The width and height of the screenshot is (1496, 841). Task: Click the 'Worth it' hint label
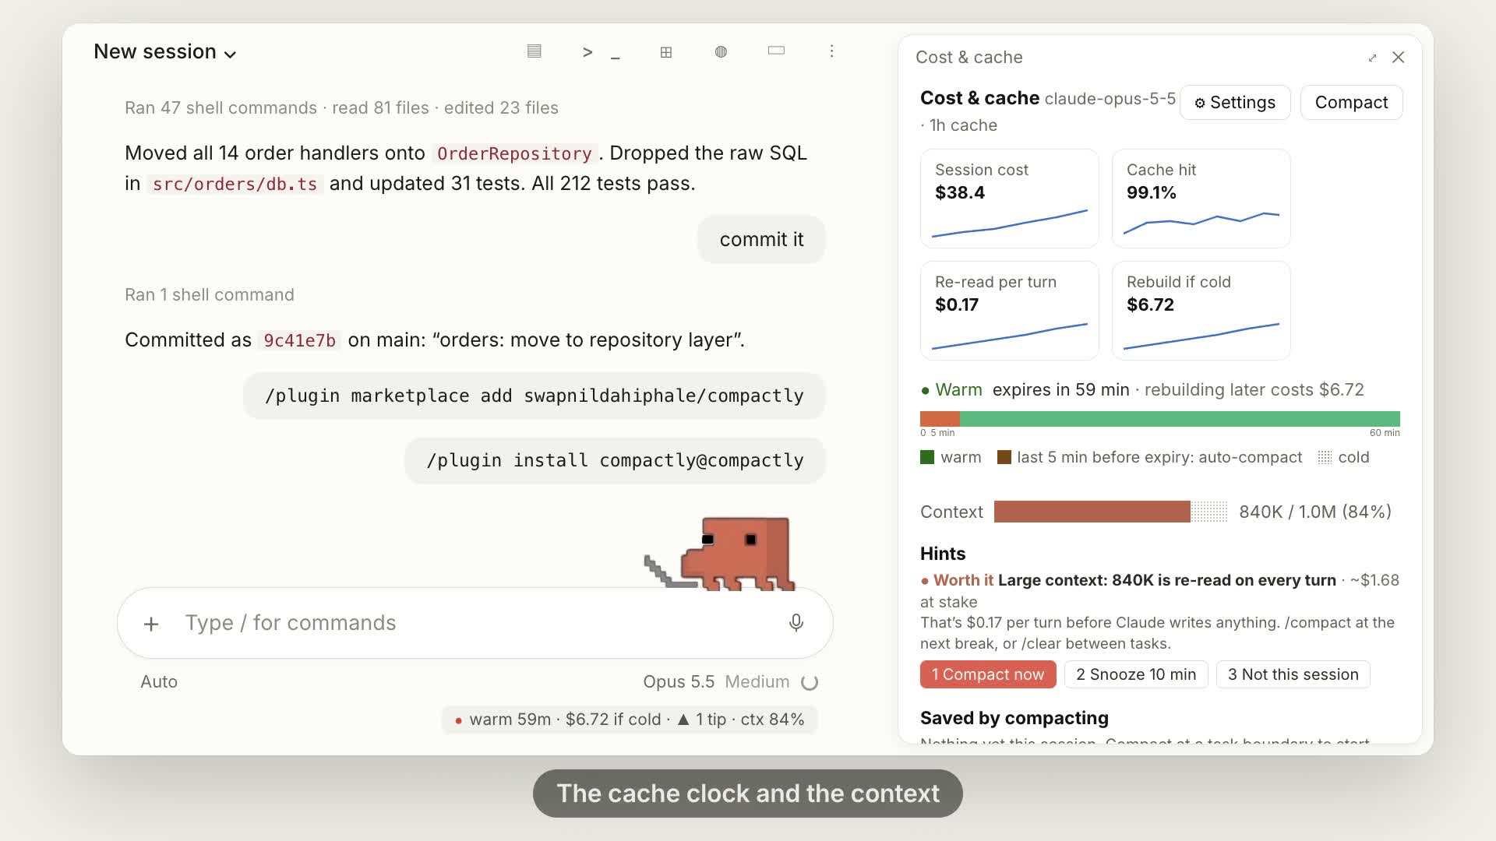coord(963,580)
